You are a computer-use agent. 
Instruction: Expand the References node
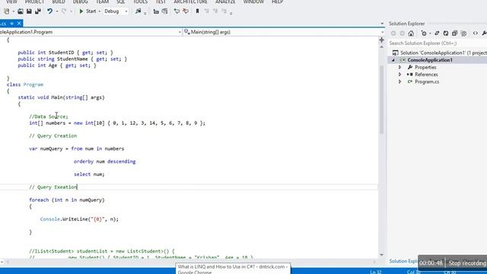(400, 75)
